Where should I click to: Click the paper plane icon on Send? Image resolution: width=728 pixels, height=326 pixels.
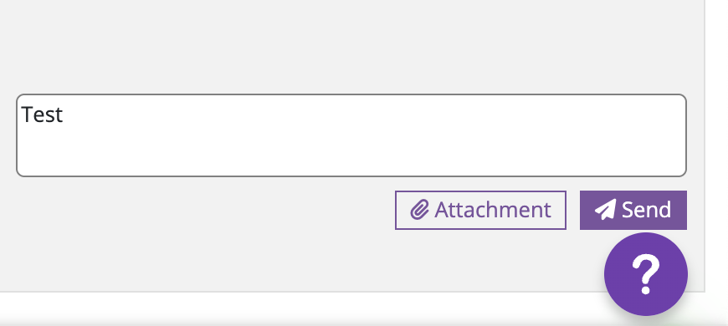(x=606, y=210)
